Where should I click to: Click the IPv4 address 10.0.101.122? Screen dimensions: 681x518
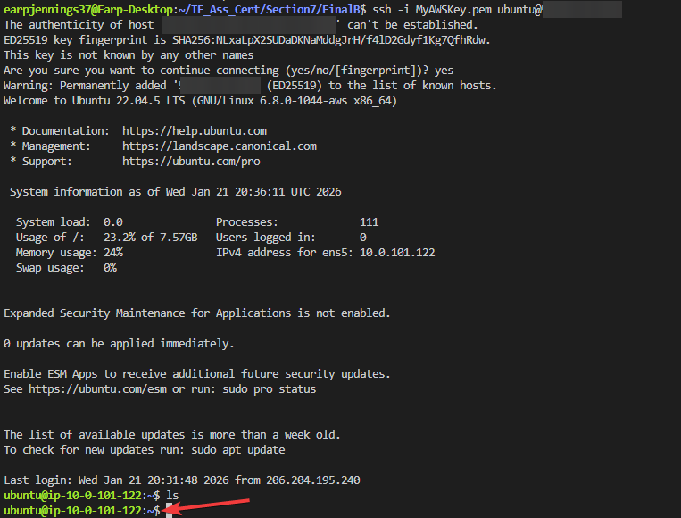point(397,253)
